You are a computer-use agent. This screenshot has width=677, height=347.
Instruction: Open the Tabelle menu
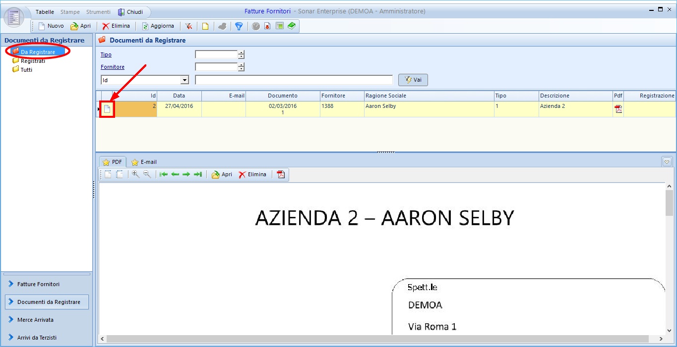[45, 12]
